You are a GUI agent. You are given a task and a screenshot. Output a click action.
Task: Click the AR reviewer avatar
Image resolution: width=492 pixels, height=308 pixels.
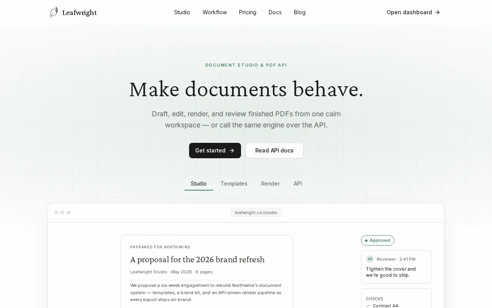point(370,259)
